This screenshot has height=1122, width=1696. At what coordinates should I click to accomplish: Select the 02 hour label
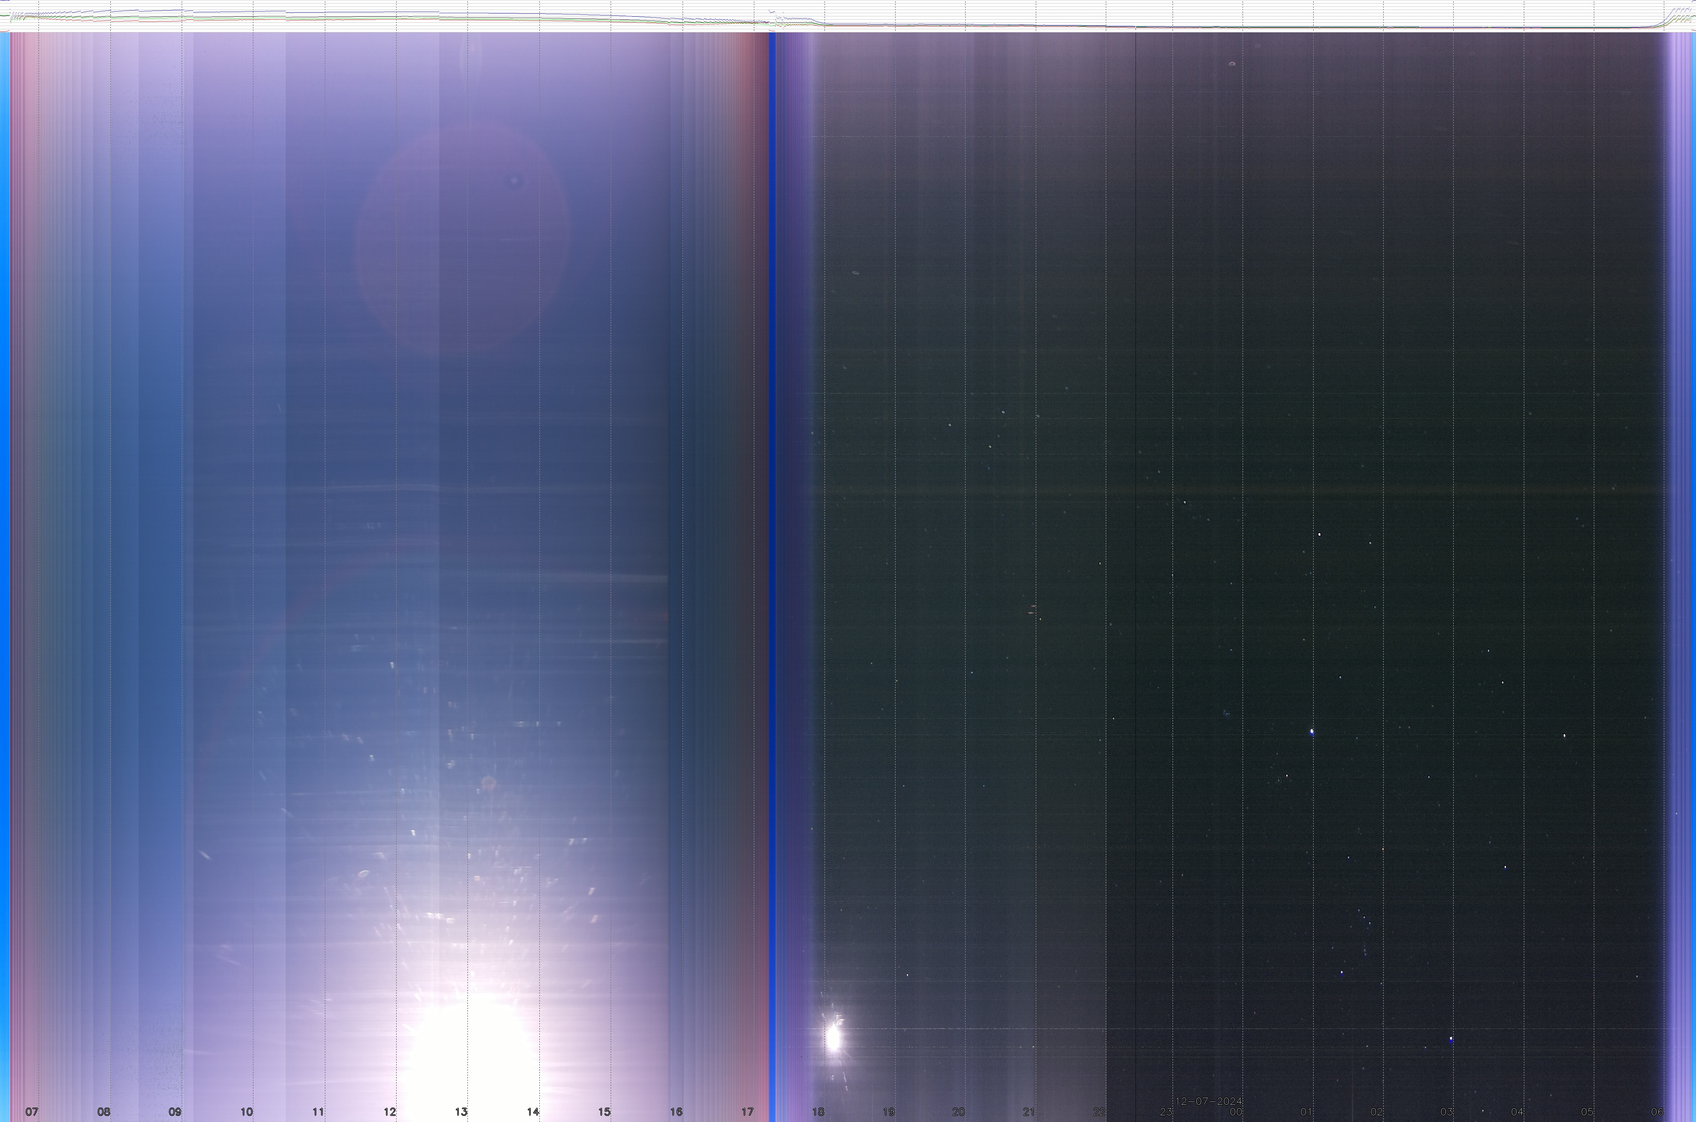(1377, 1111)
